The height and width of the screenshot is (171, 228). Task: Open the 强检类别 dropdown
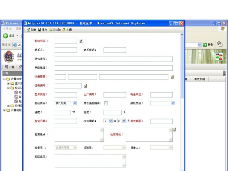point(163,103)
